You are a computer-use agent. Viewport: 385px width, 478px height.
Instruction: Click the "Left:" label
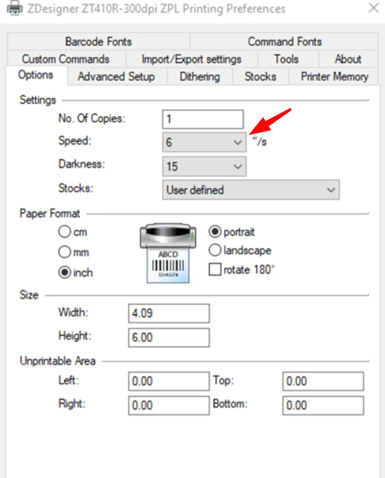tap(69, 380)
